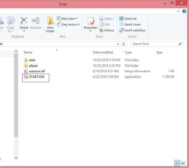Open Help with the question mark icon
Viewport: 189px width, 168px height.
click(x=184, y=11)
